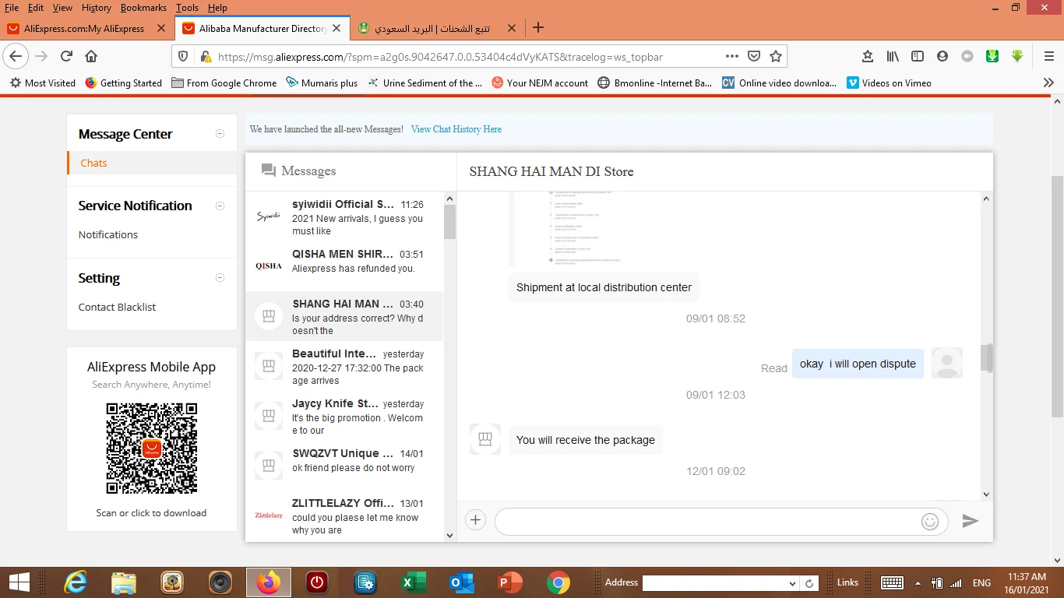Show hidden system tray icons
Viewport: 1064px width, 598px height.
coord(918,582)
